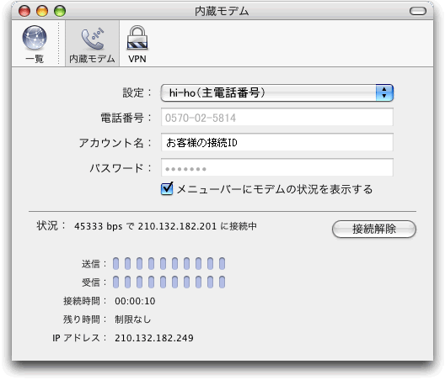445x380 pixels.
Task: Click the toolbar toggle pill button
Action: pyautogui.click(x=418, y=11)
